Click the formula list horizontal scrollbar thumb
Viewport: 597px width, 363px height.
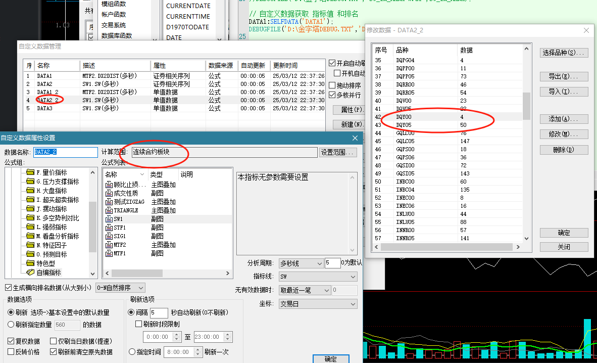(137, 274)
